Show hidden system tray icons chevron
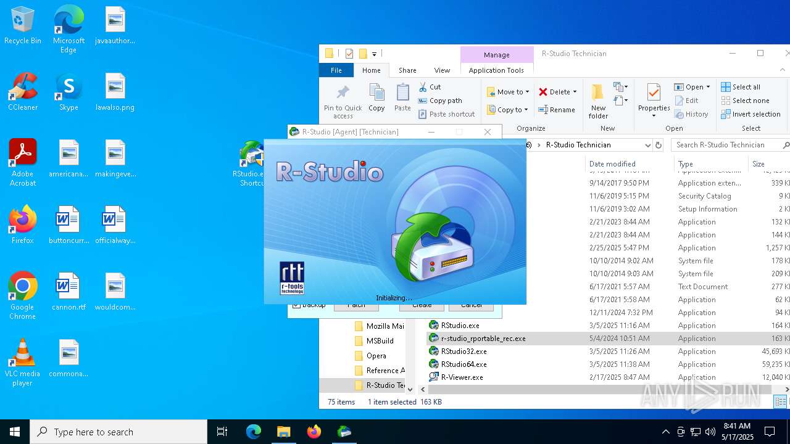The width and height of the screenshot is (790, 444). [x=665, y=432]
